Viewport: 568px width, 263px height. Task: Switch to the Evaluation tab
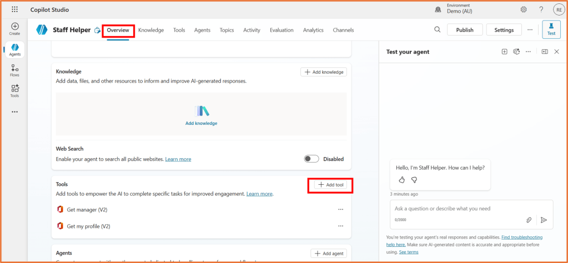282,31
